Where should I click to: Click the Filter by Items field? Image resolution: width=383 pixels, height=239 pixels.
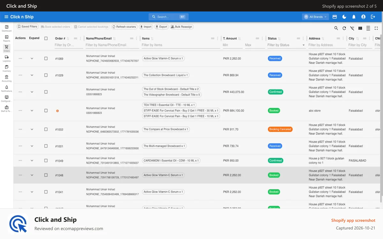[180, 45]
